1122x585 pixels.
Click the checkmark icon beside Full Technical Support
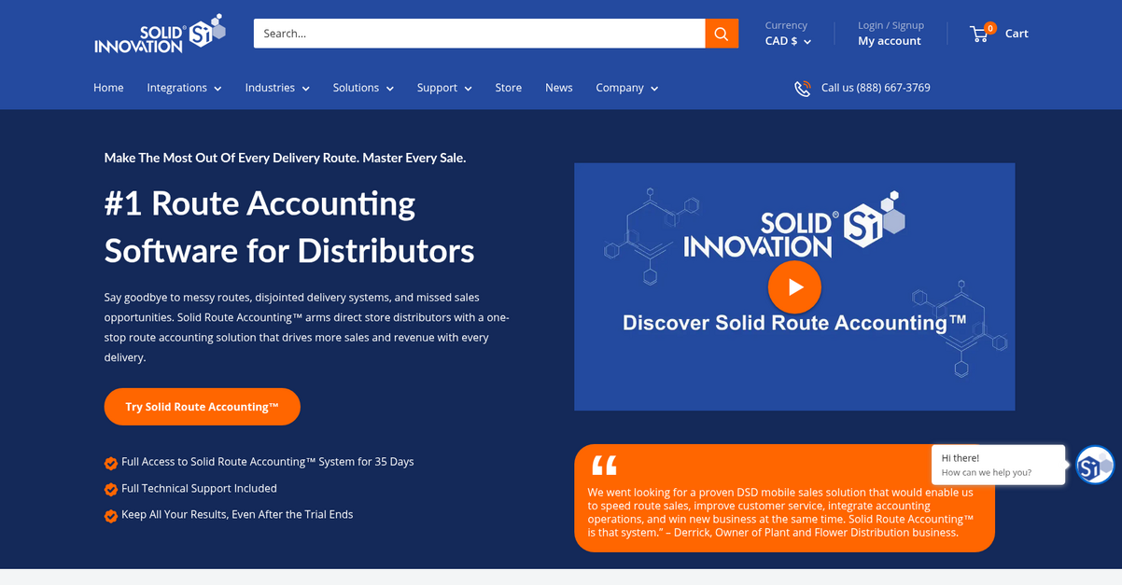pos(110,489)
